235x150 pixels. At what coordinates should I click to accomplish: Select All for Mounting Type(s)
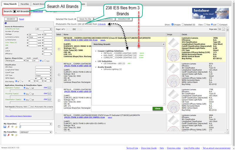click(x=31, y=93)
